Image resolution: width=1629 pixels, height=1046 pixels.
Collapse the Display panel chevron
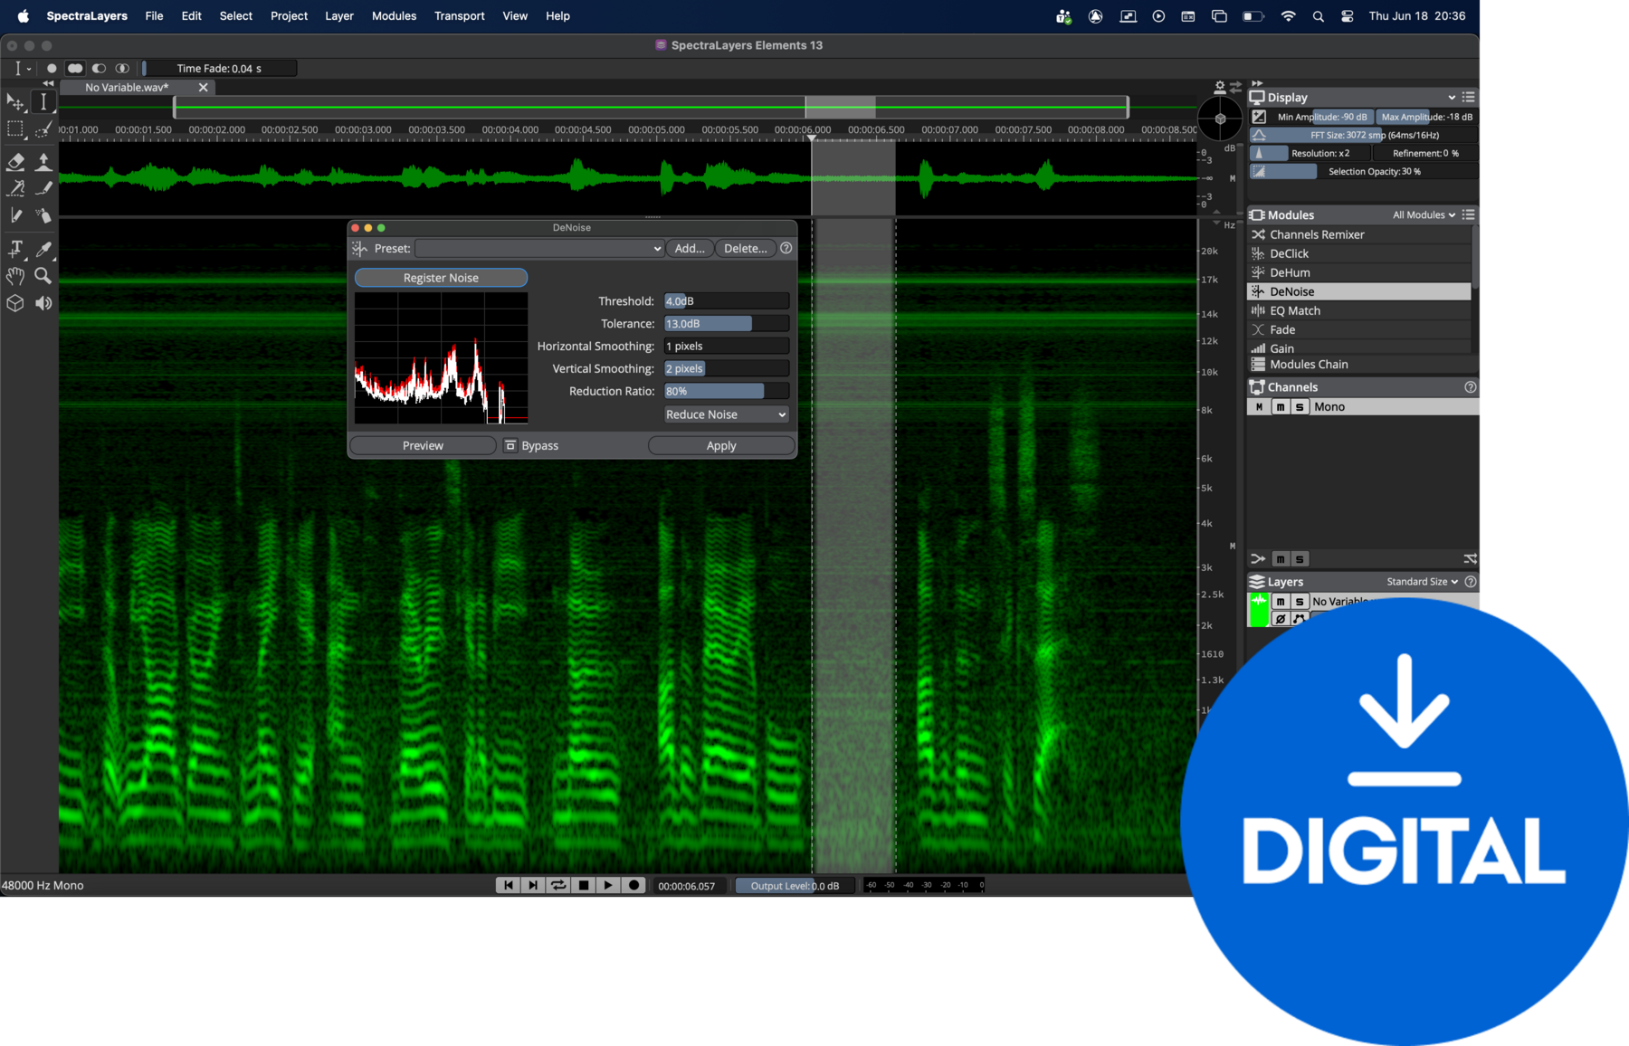[1452, 98]
